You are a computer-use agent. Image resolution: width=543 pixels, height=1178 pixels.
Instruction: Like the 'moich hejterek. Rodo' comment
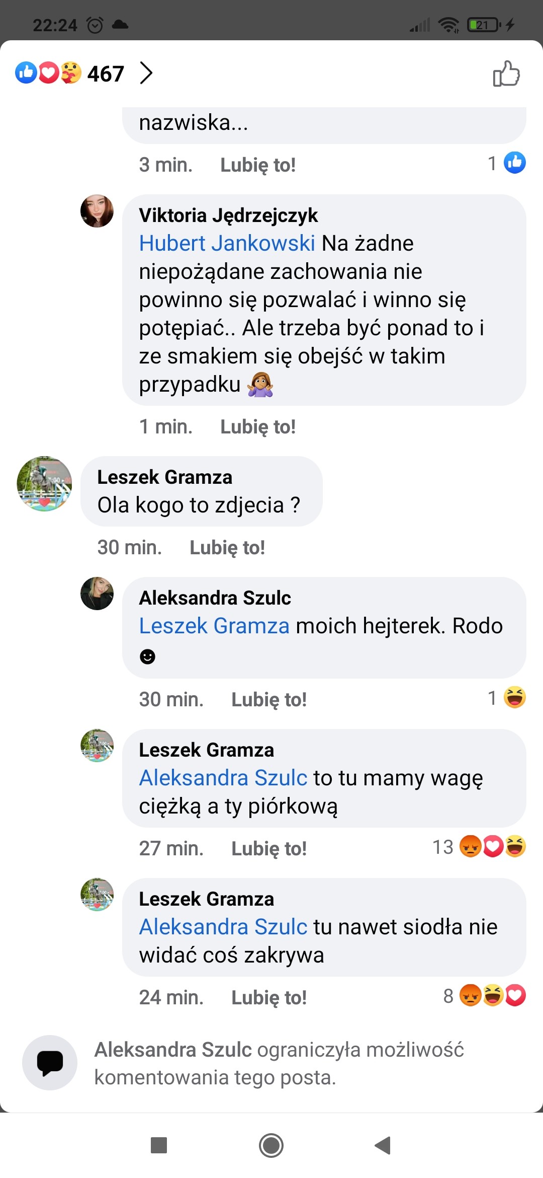268,700
